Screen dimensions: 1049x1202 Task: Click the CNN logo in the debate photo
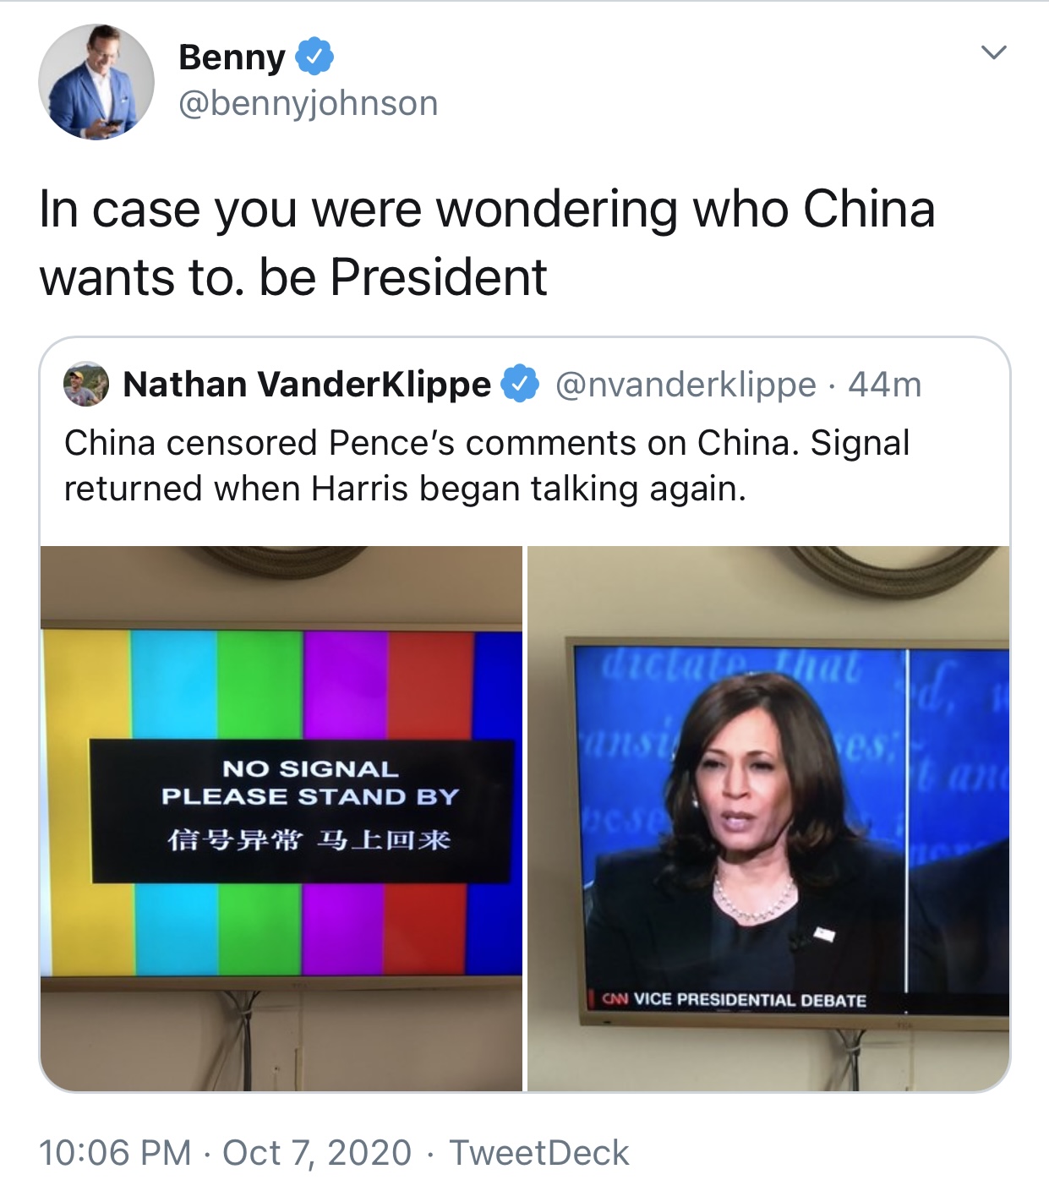coord(614,999)
